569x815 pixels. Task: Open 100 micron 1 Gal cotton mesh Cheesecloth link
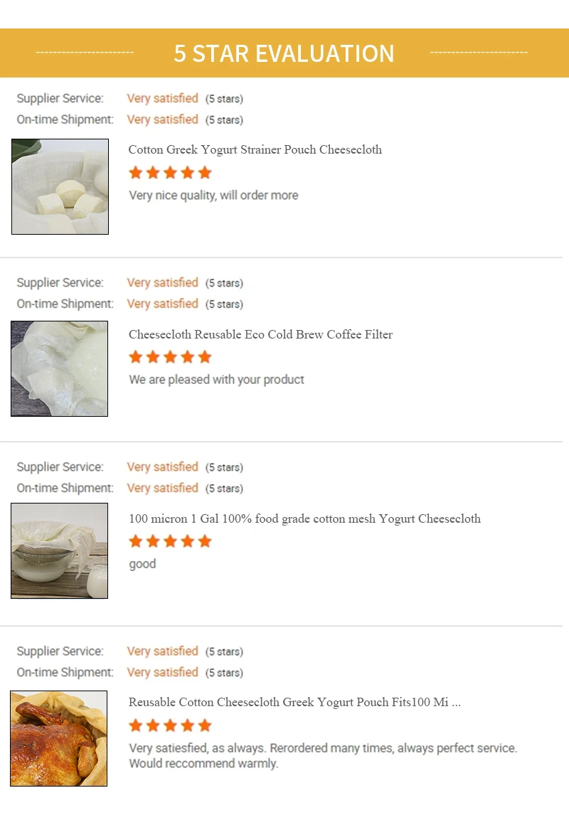coord(304,518)
